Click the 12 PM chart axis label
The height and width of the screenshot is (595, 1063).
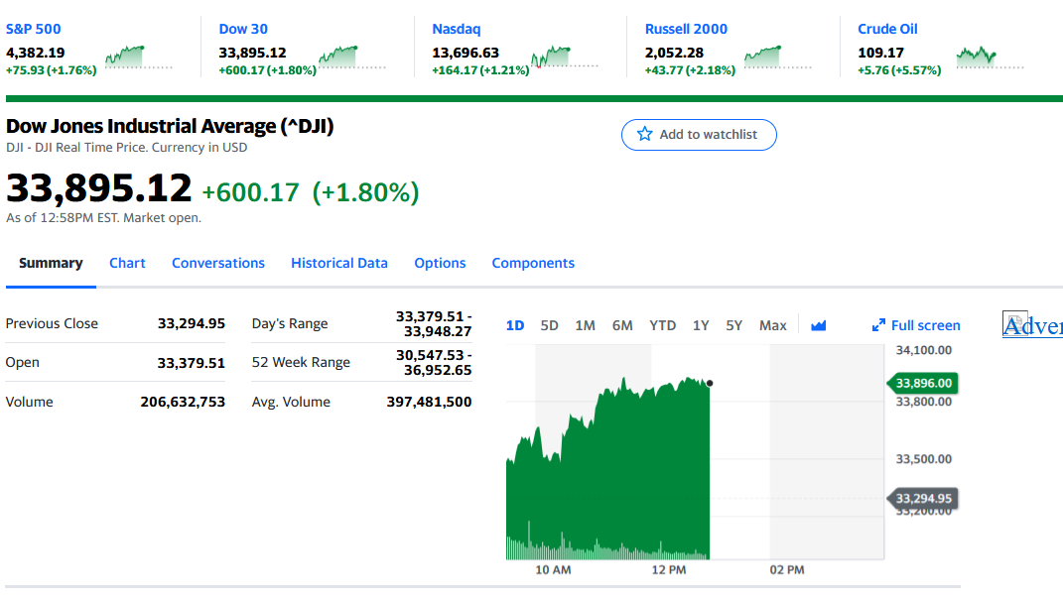point(668,570)
